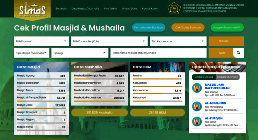The image size is (258, 140).
Task: Click the magnifying glass search icon
Action: point(238,53)
